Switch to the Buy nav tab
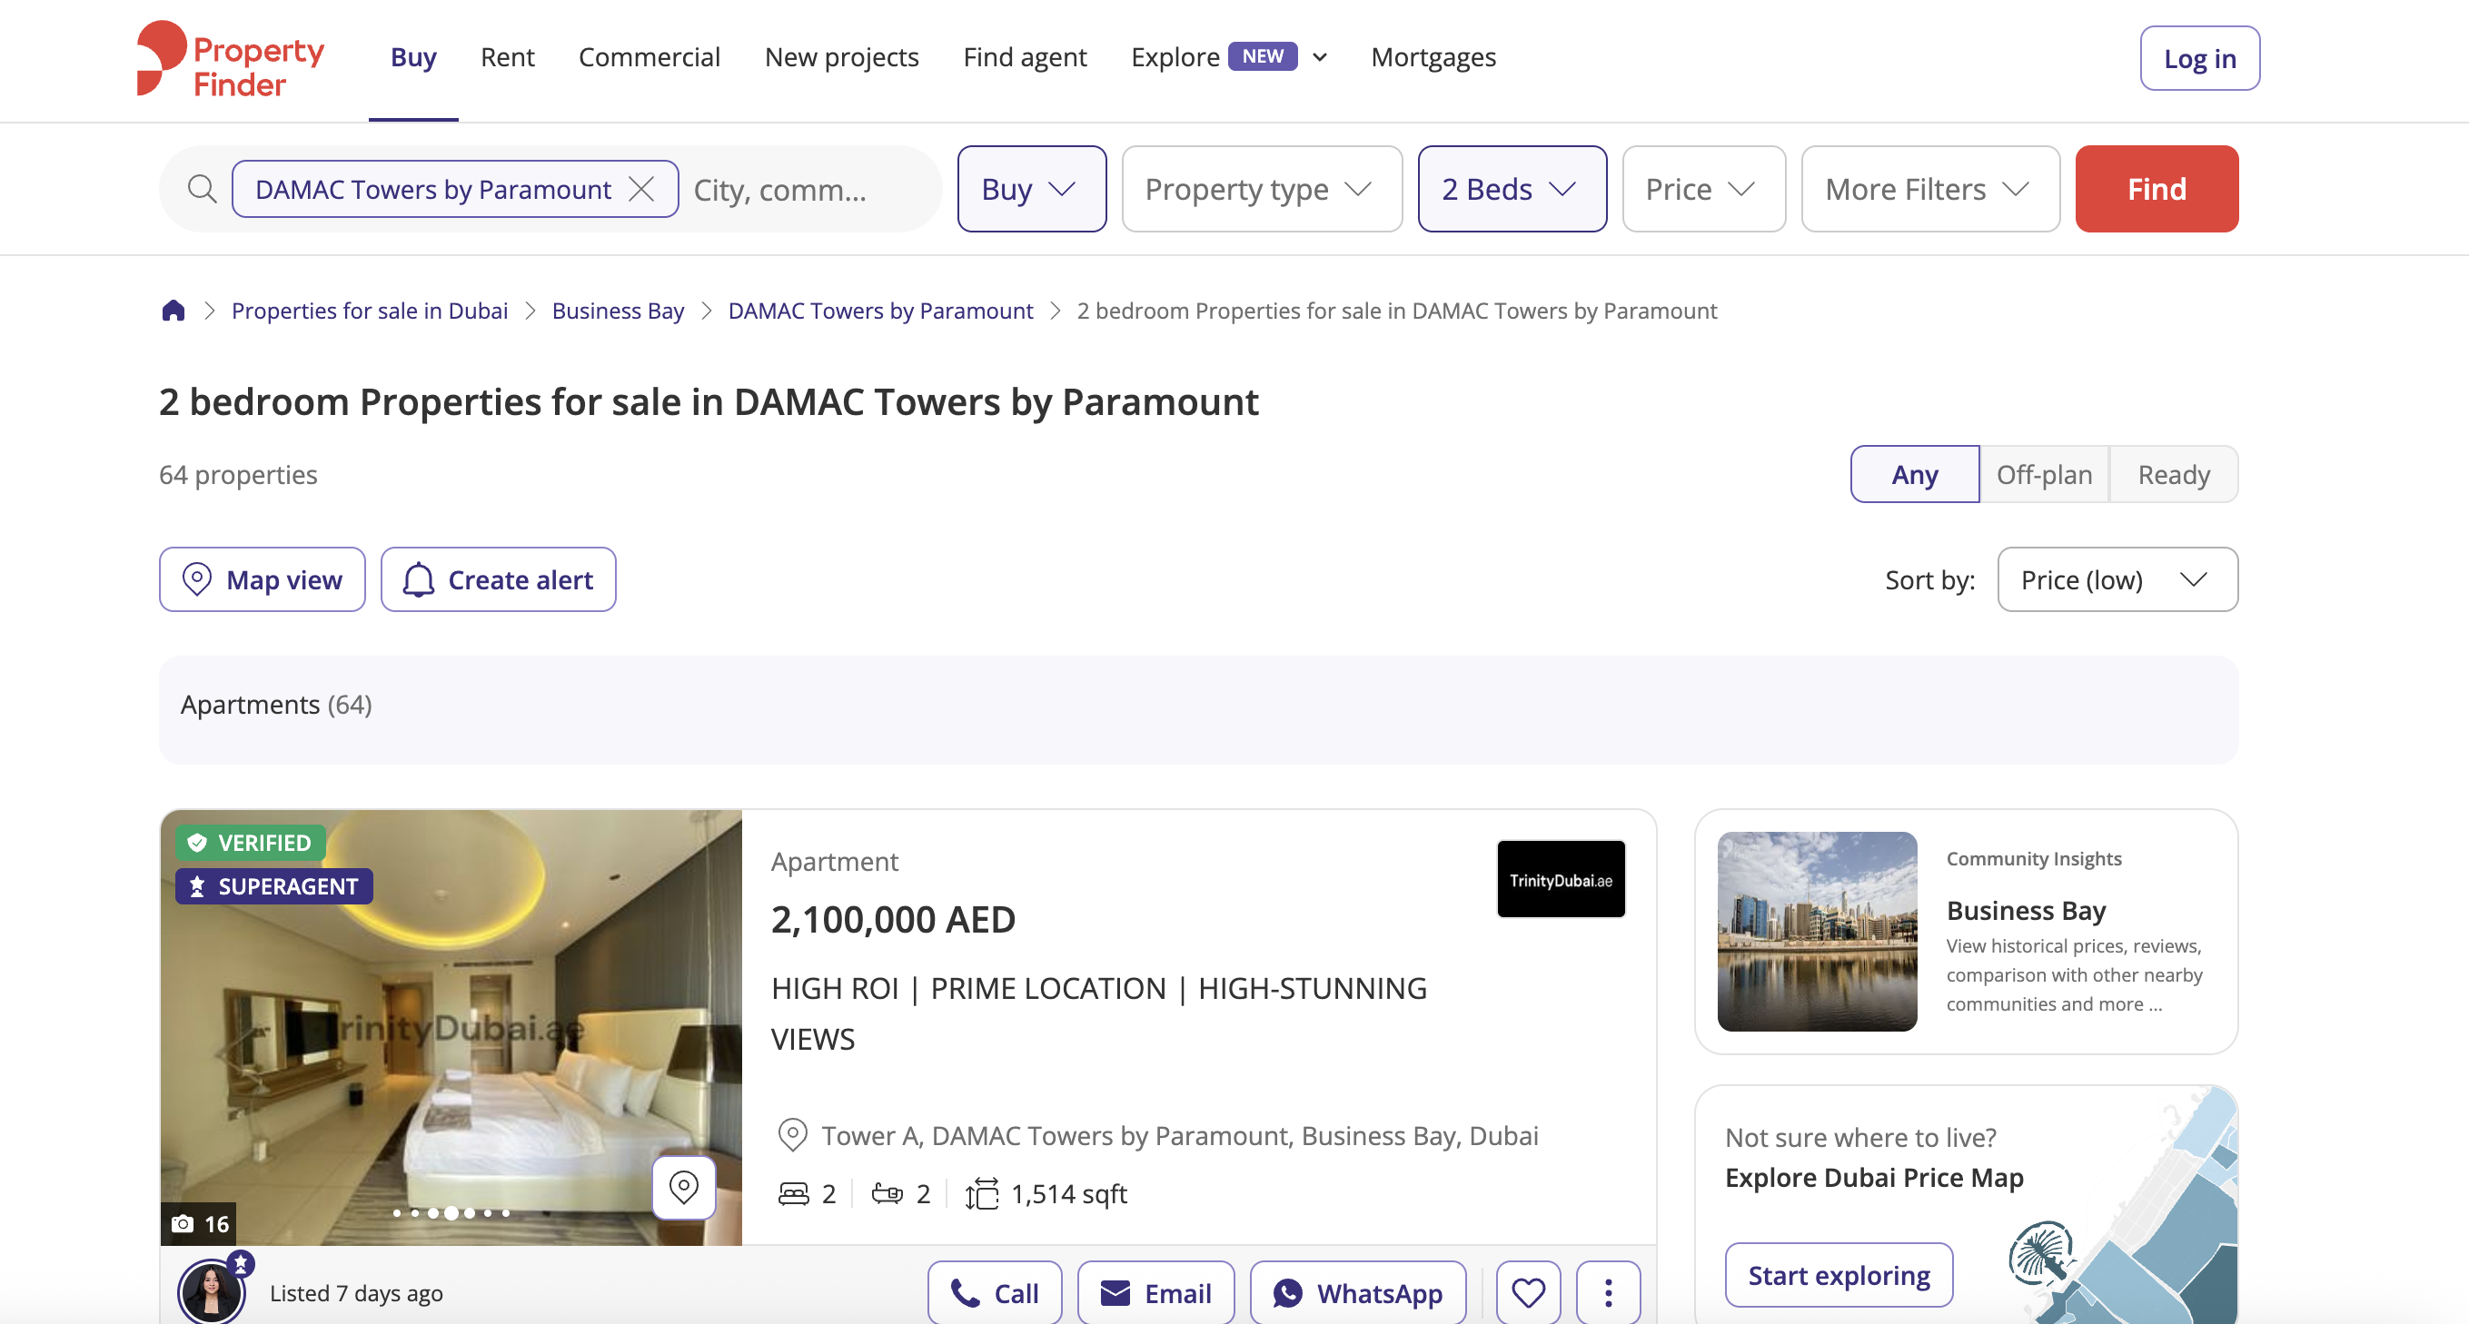The height and width of the screenshot is (1324, 2469). pos(413,57)
